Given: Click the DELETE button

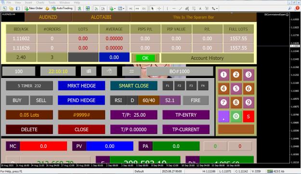Looking at the screenshot, I should (x=29, y=130).
